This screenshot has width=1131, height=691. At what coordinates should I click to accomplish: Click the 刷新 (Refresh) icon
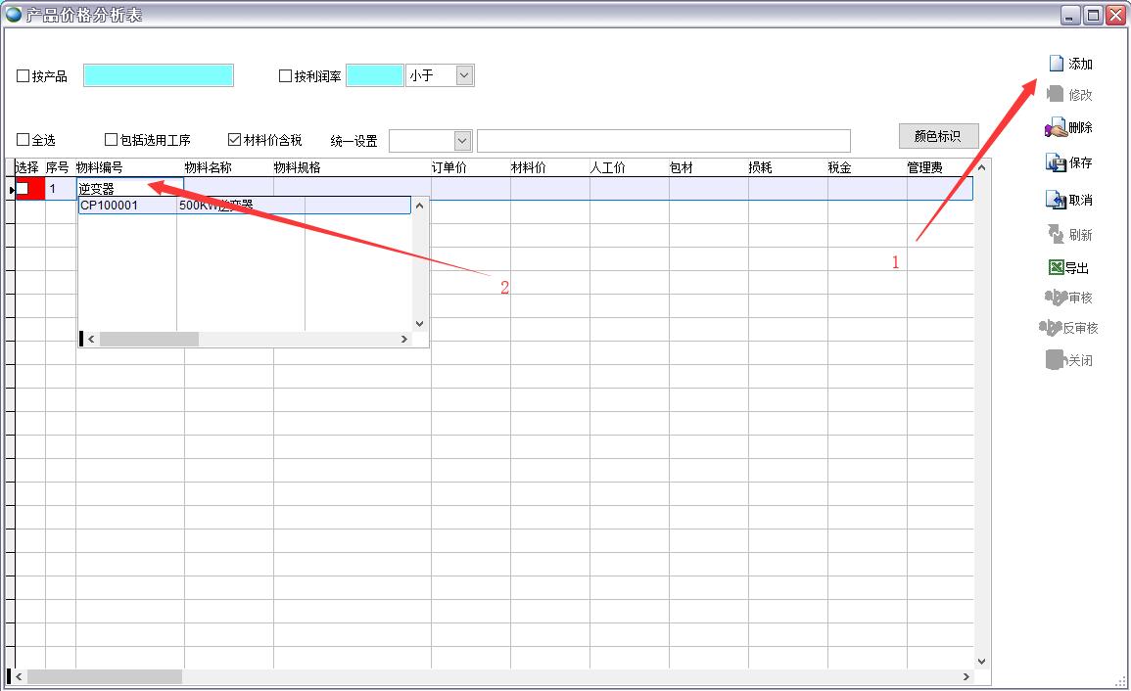point(1056,234)
